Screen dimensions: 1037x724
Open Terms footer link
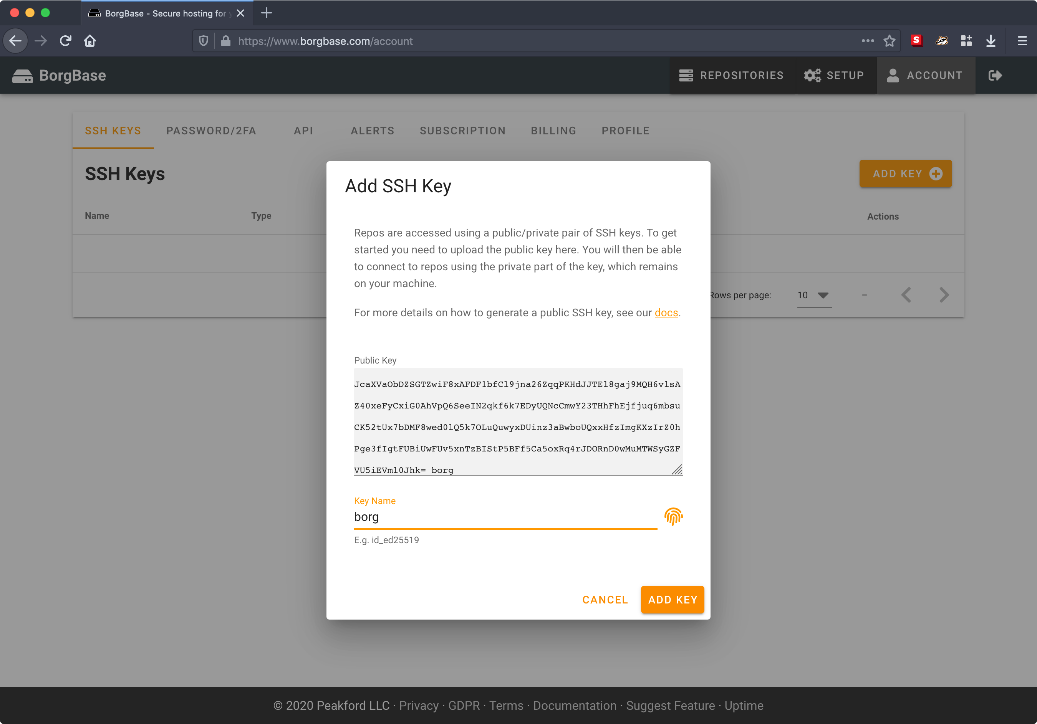pyautogui.click(x=506, y=705)
